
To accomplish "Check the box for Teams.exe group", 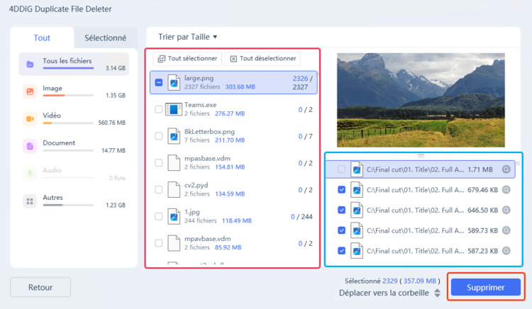I will pos(158,109).
